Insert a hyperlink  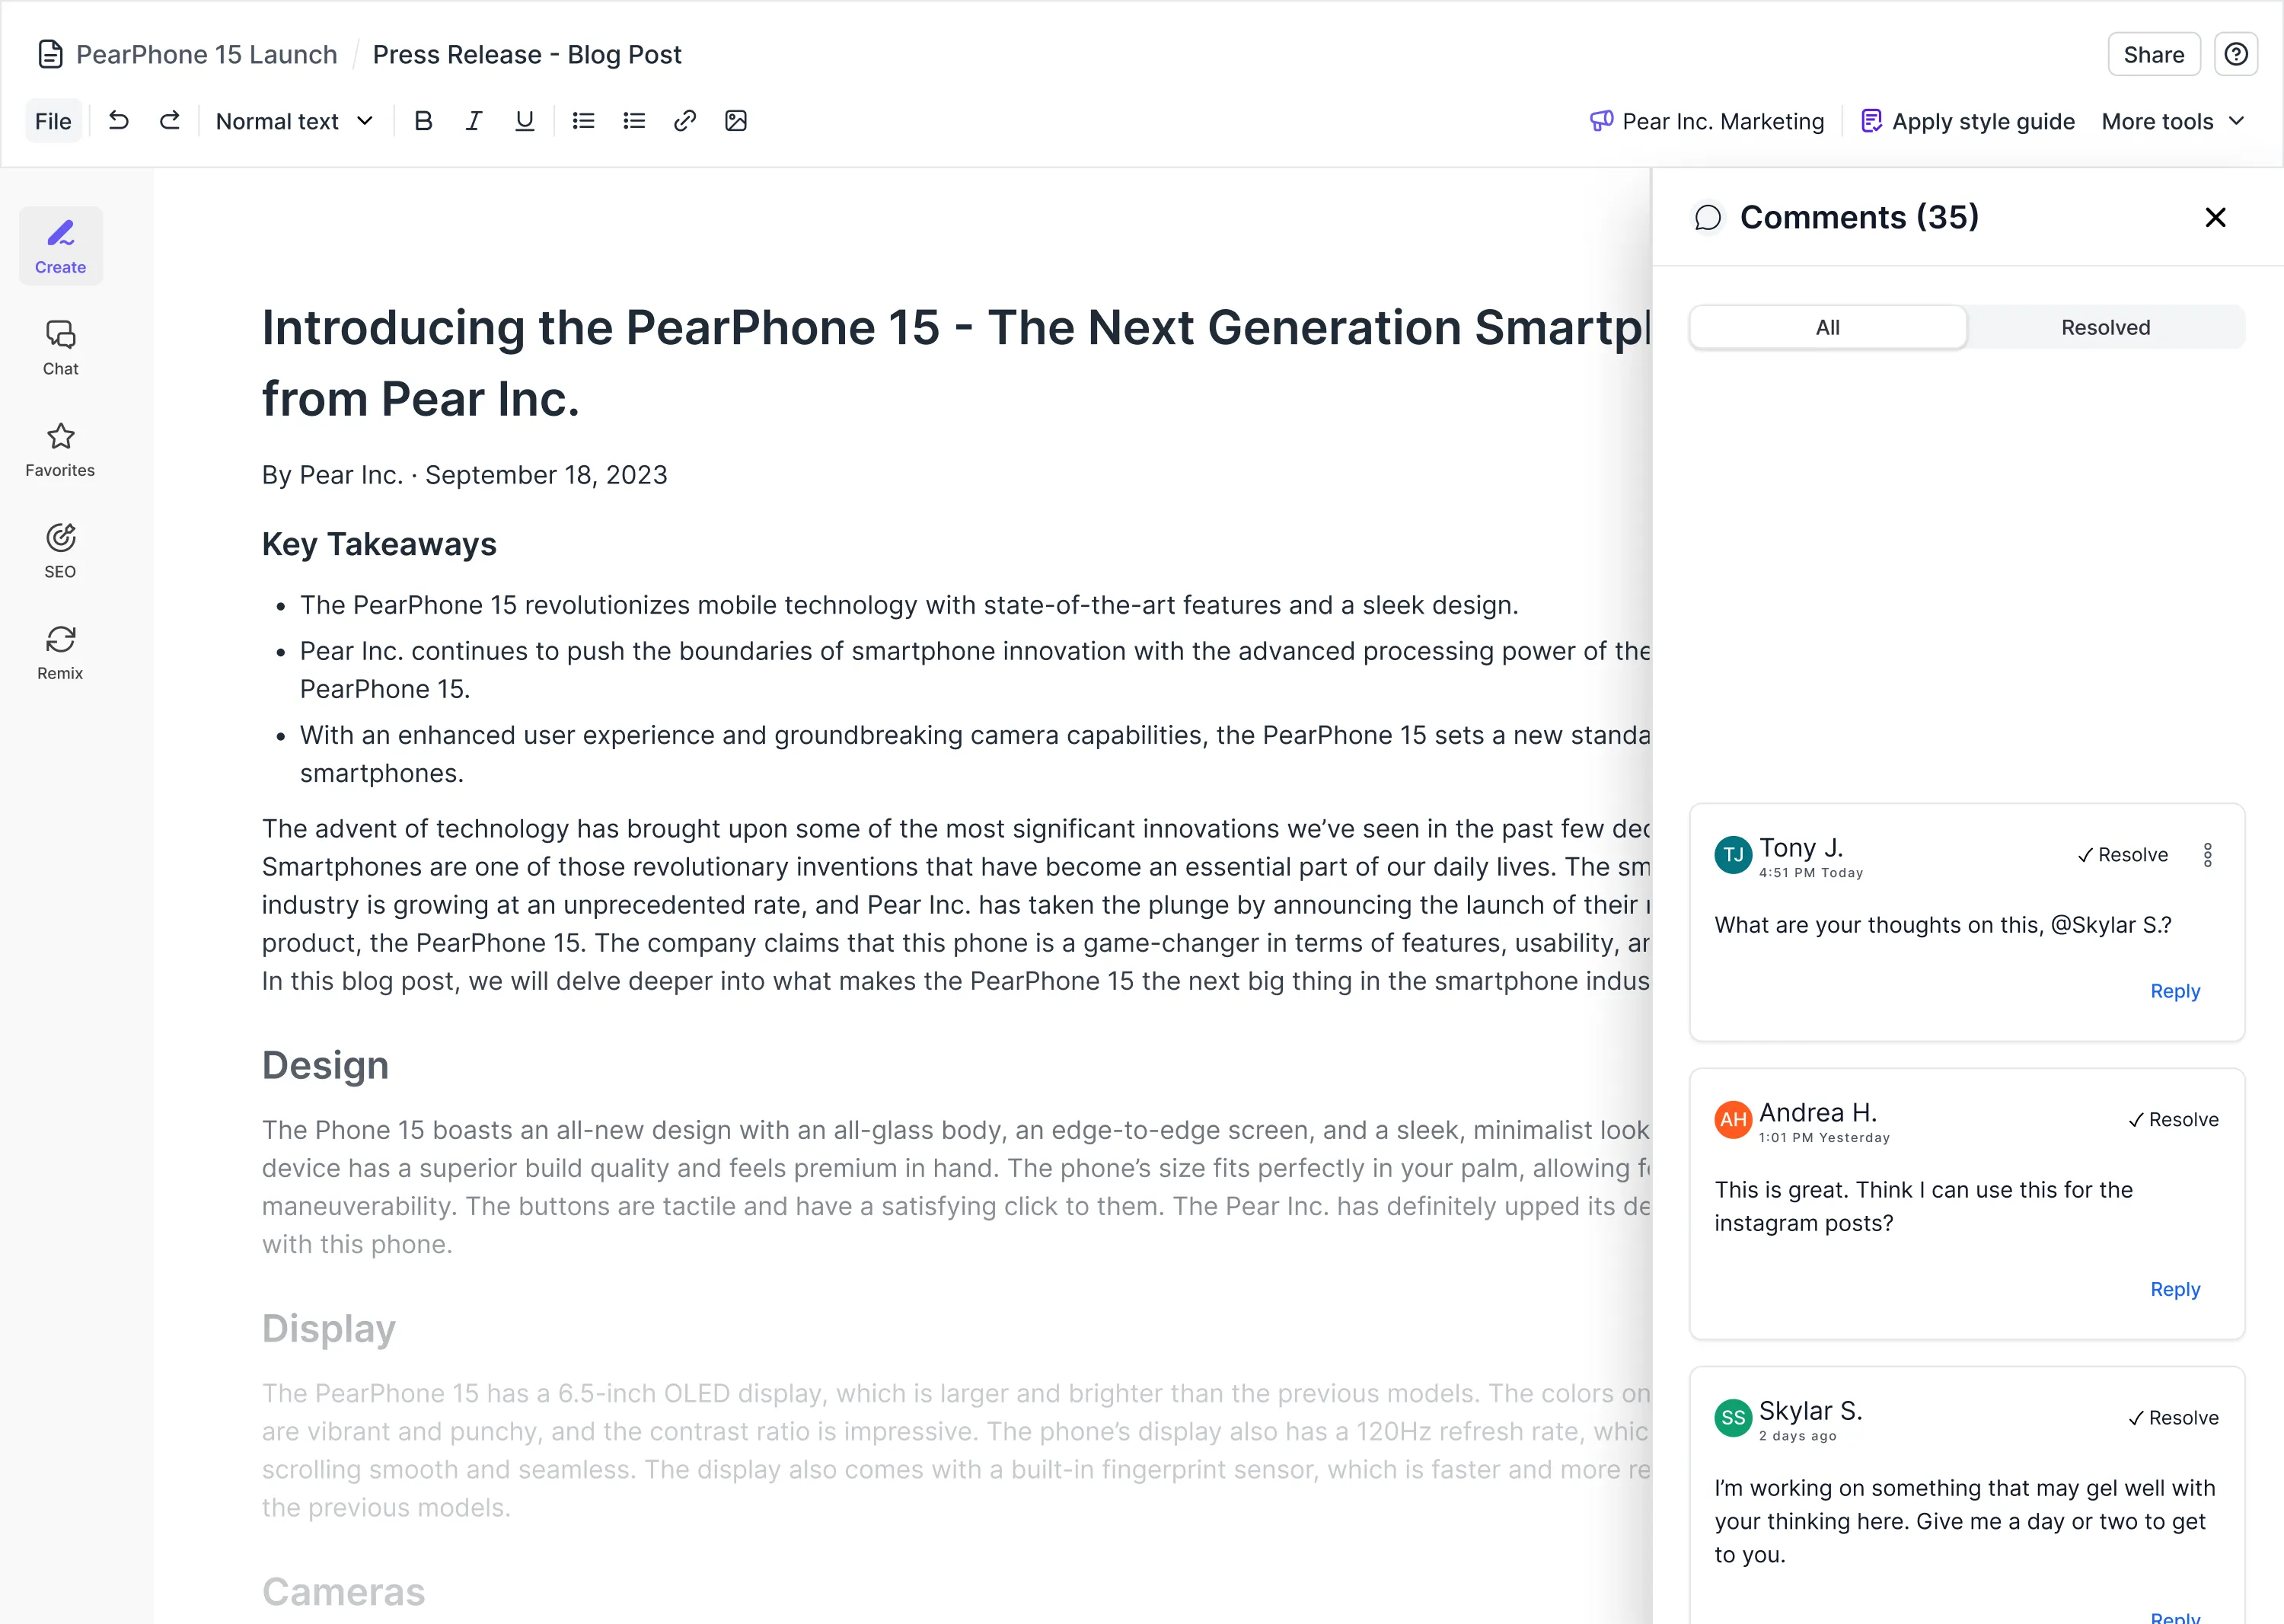(x=685, y=120)
